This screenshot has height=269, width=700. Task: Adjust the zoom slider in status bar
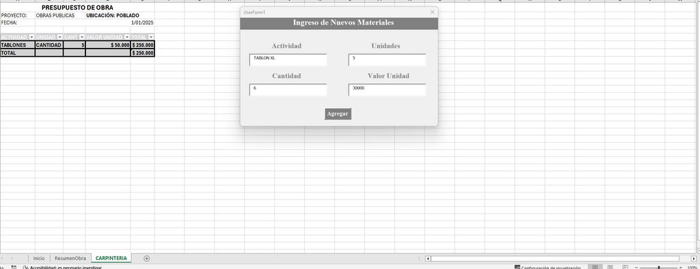pyautogui.click(x=659, y=267)
